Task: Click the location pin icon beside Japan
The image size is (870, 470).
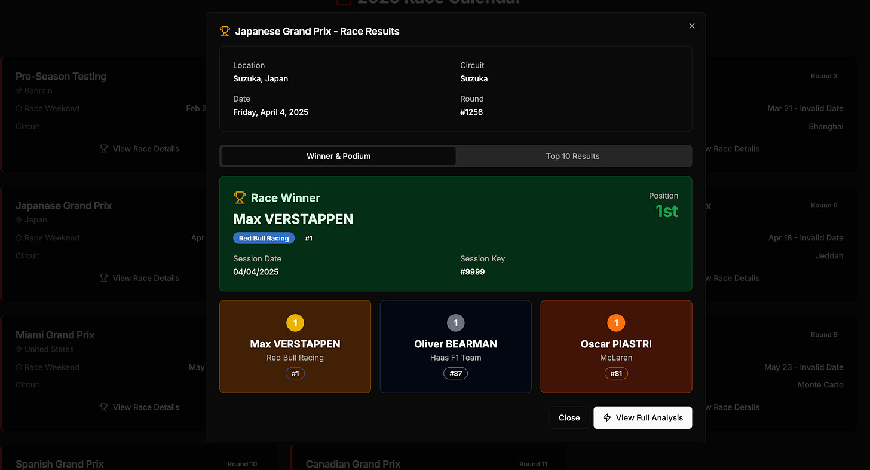Action: point(19,220)
